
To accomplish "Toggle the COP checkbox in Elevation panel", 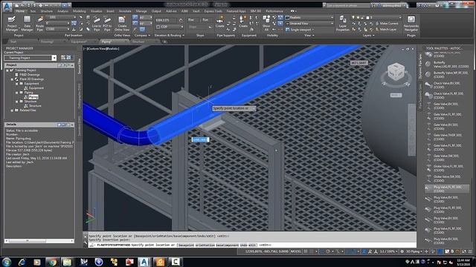I will click(x=158, y=27).
